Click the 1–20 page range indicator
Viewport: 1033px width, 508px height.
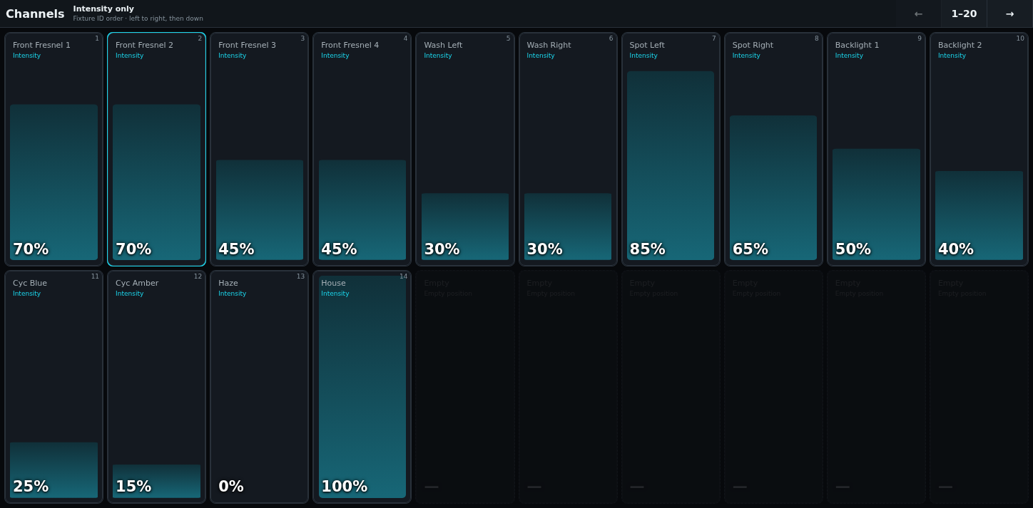[x=964, y=14]
